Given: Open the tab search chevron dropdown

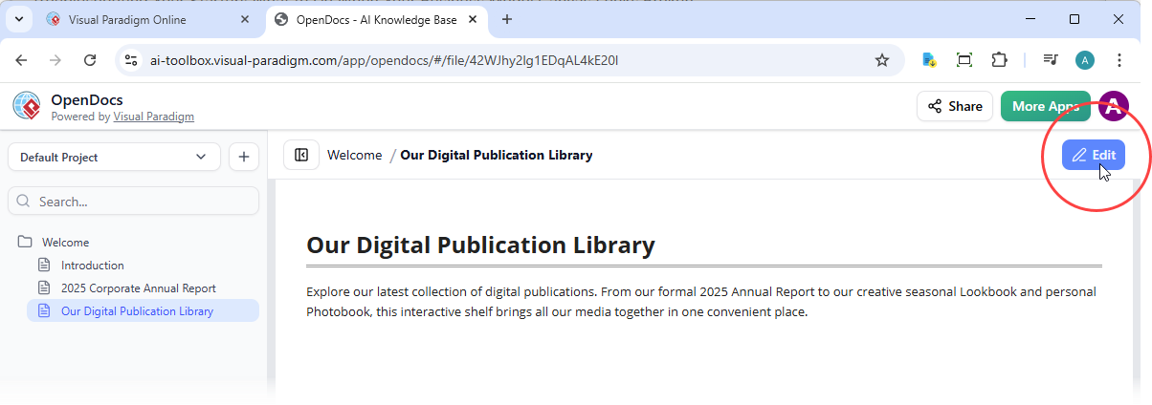Looking at the screenshot, I should pos(18,19).
